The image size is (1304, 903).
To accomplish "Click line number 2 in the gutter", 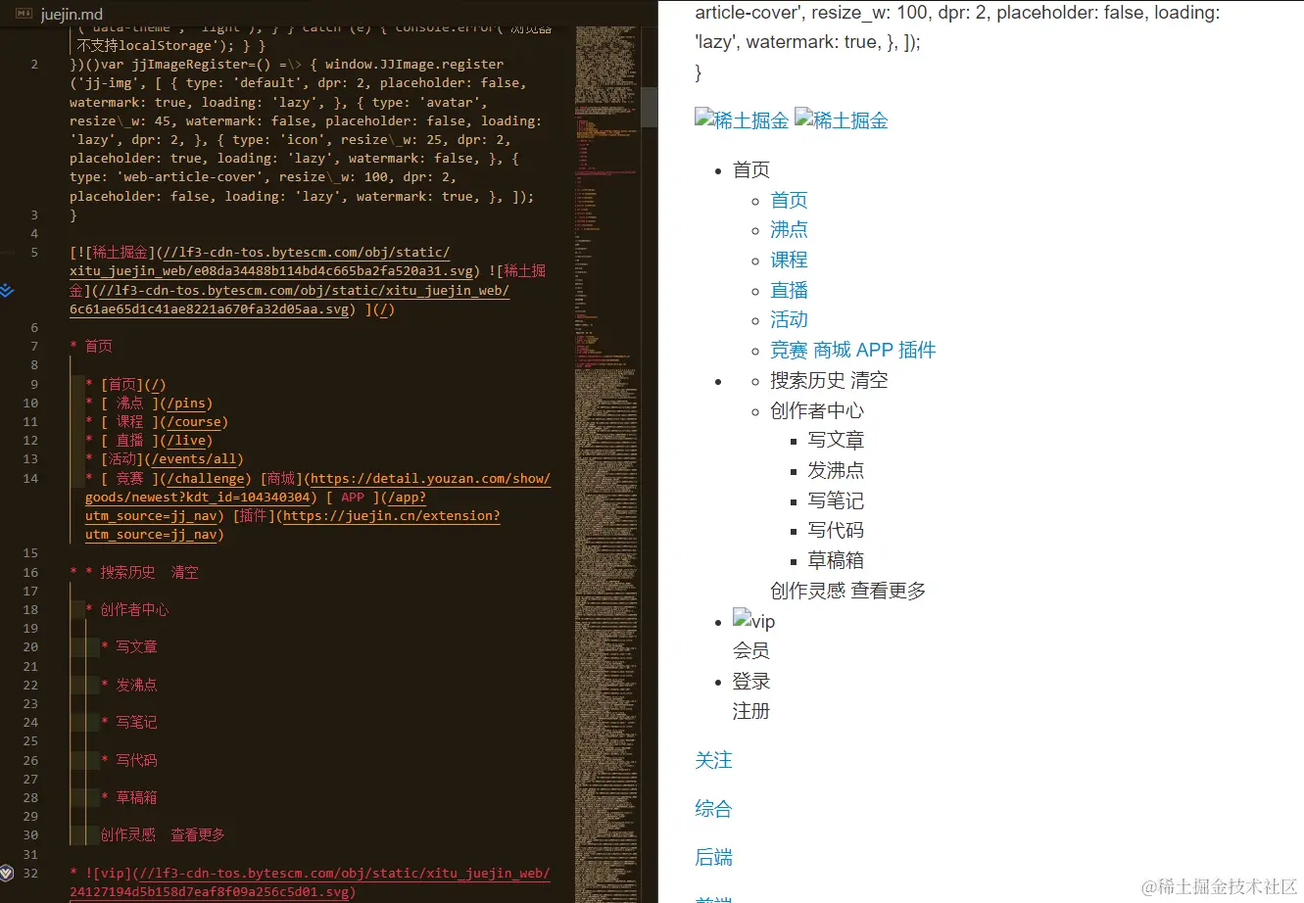I will (34, 64).
